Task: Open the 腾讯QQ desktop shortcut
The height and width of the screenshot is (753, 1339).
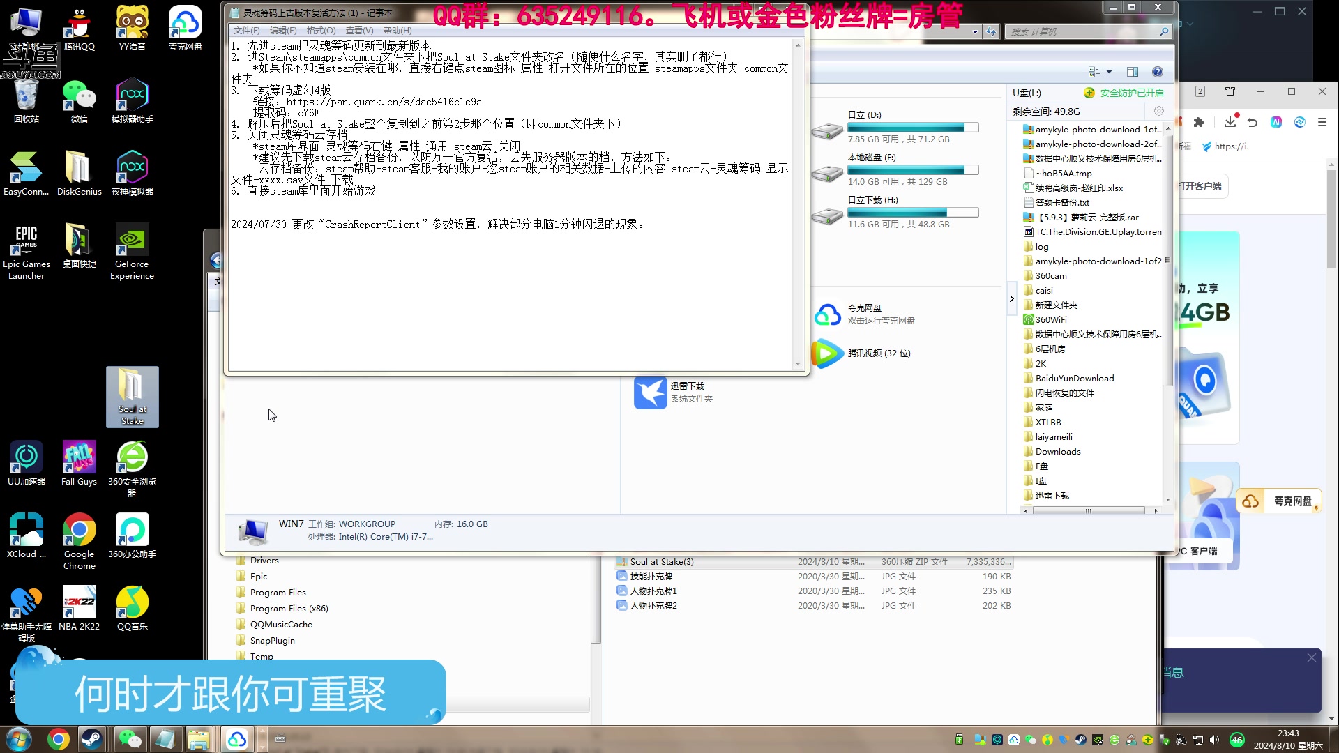Action: [x=79, y=28]
